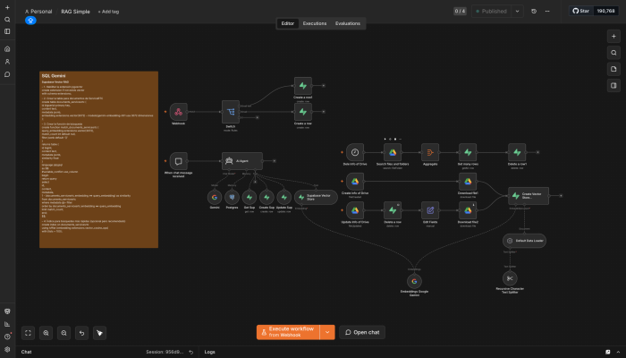The height and width of the screenshot is (358, 626).
Task: Click the Postgres memory node
Action: (232, 198)
